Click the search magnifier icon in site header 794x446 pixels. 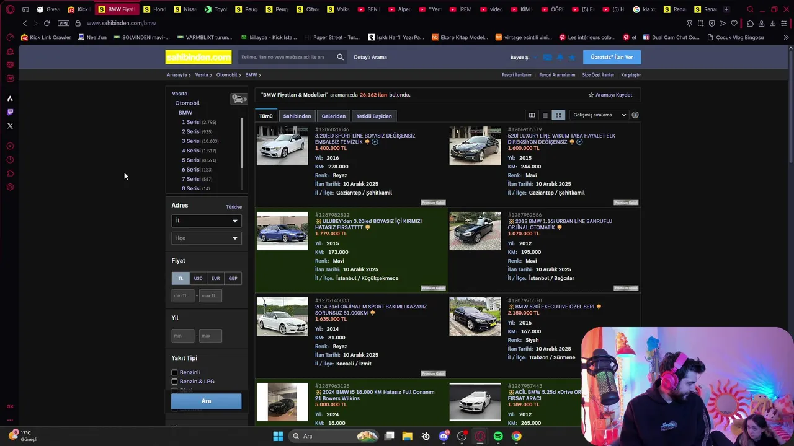click(340, 57)
